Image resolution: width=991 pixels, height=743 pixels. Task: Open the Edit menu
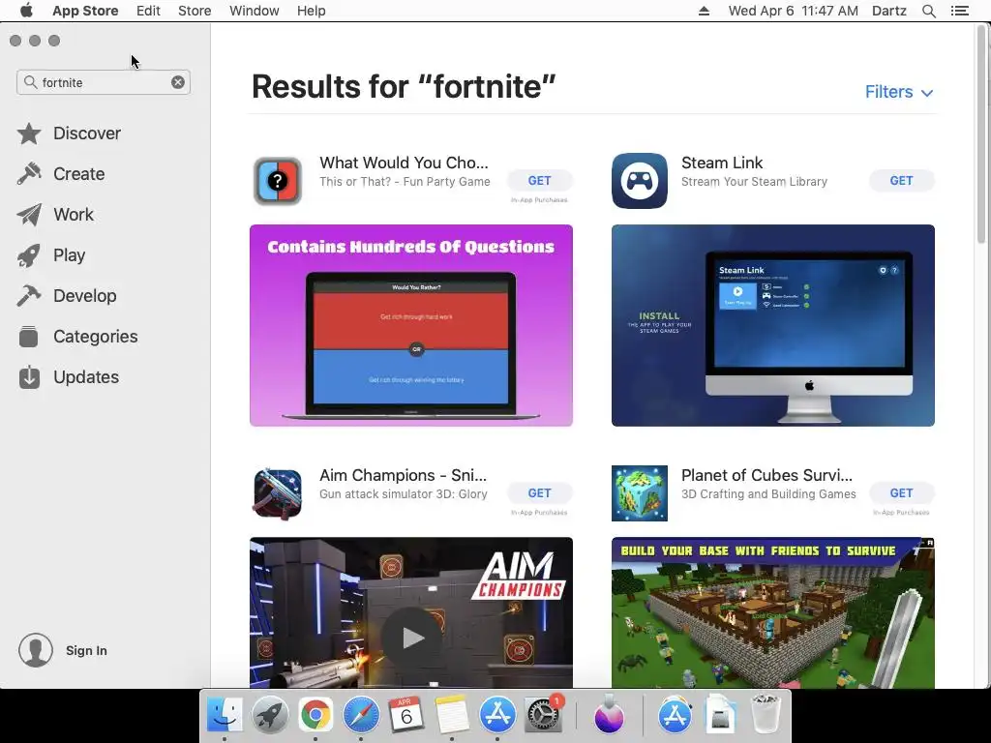(x=148, y=11)
